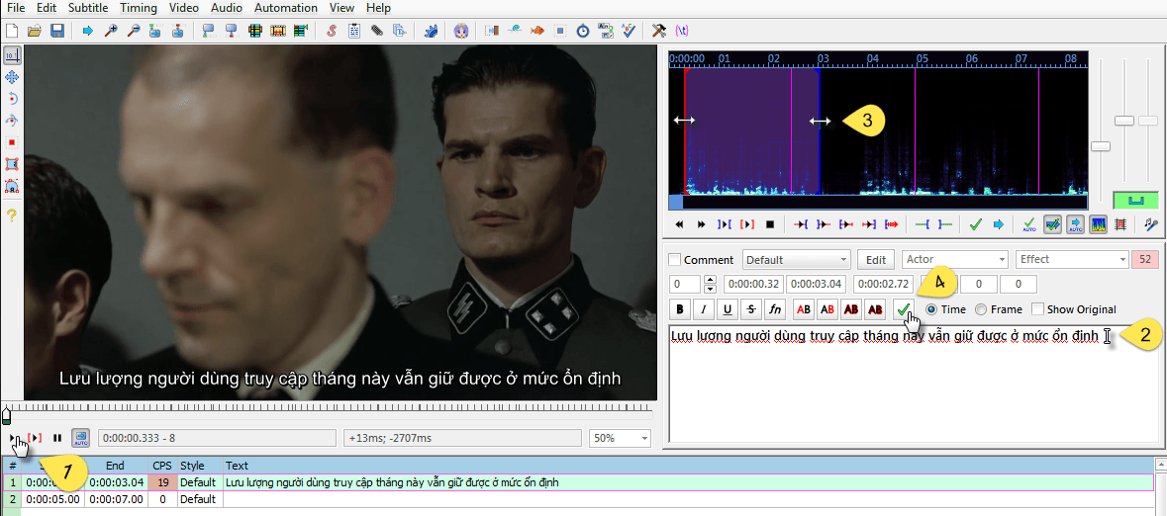1167x516 pixels.
Task: Open visual typesetting help question mark
Action: 12,215
